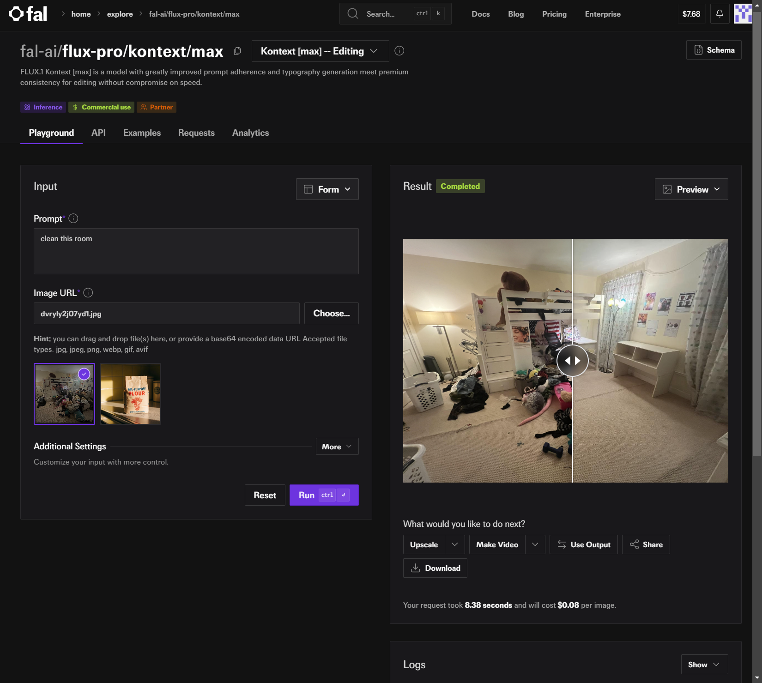Click the Image URL input field

point(167,314)
